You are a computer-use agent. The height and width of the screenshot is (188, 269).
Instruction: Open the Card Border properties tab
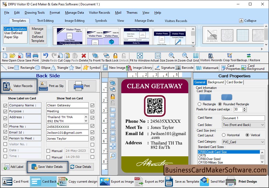[234, 82]
